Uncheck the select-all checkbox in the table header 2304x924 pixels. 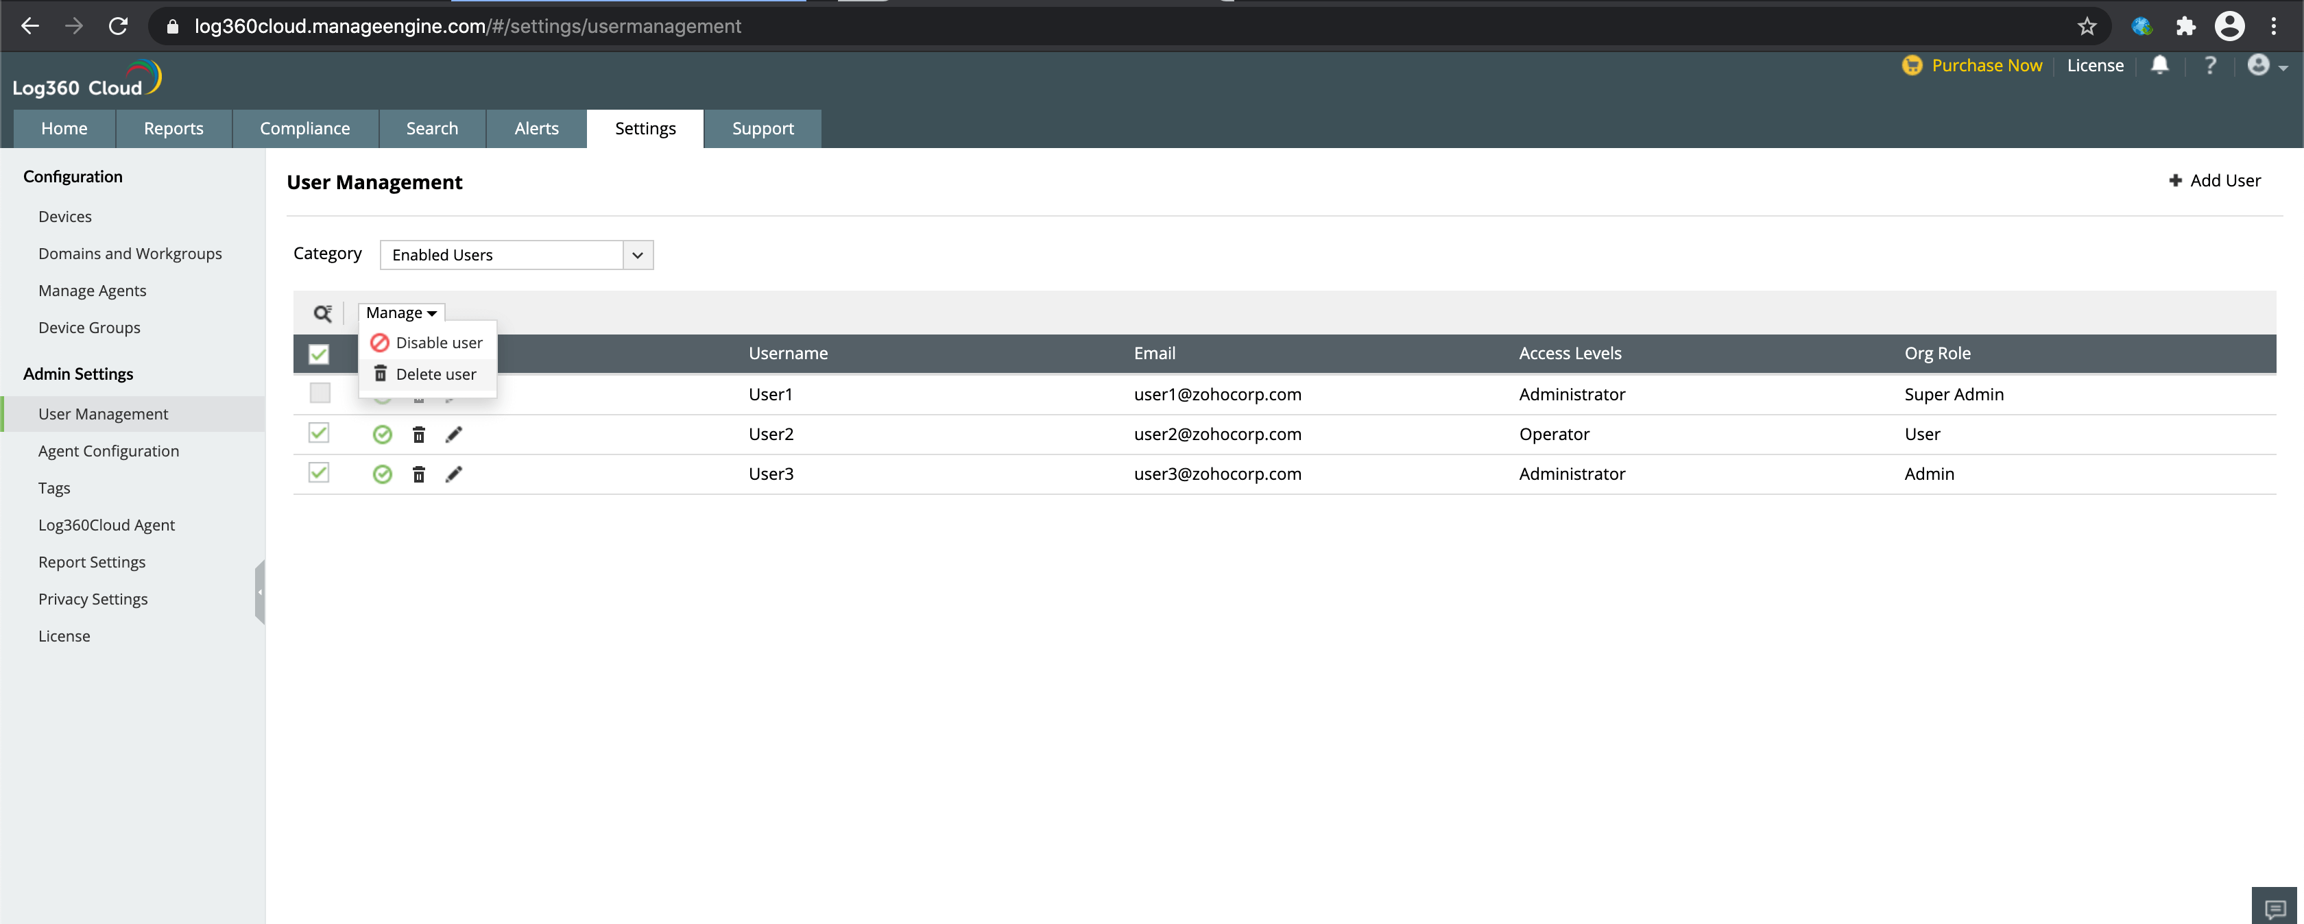click(x=320, y=354)
